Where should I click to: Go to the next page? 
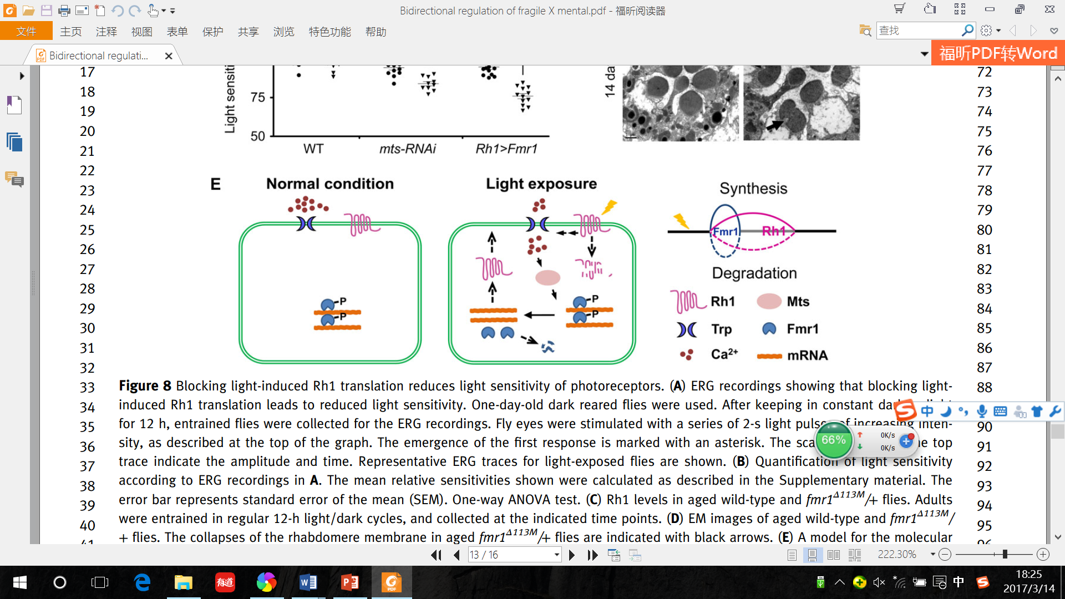coord(572,555)
